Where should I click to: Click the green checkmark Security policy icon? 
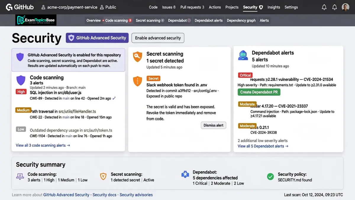click(x=270, y=177)
